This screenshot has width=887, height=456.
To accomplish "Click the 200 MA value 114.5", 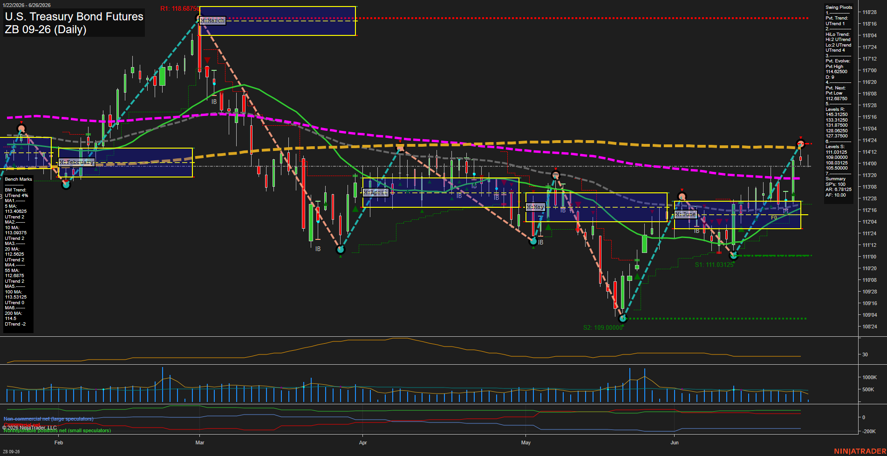I will 11,319.
